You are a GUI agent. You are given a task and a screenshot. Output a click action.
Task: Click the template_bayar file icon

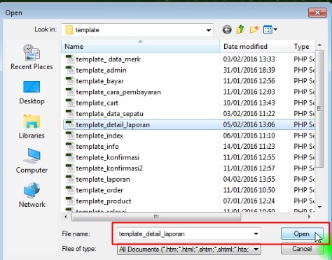69,81
